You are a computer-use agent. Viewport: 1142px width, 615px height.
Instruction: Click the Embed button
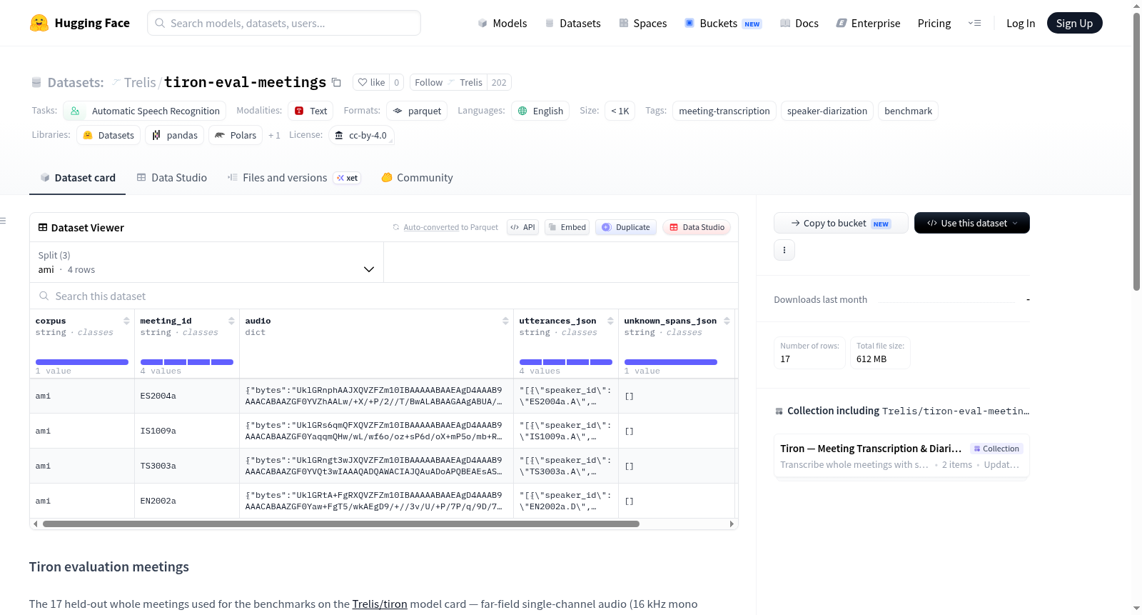(567, 227)
